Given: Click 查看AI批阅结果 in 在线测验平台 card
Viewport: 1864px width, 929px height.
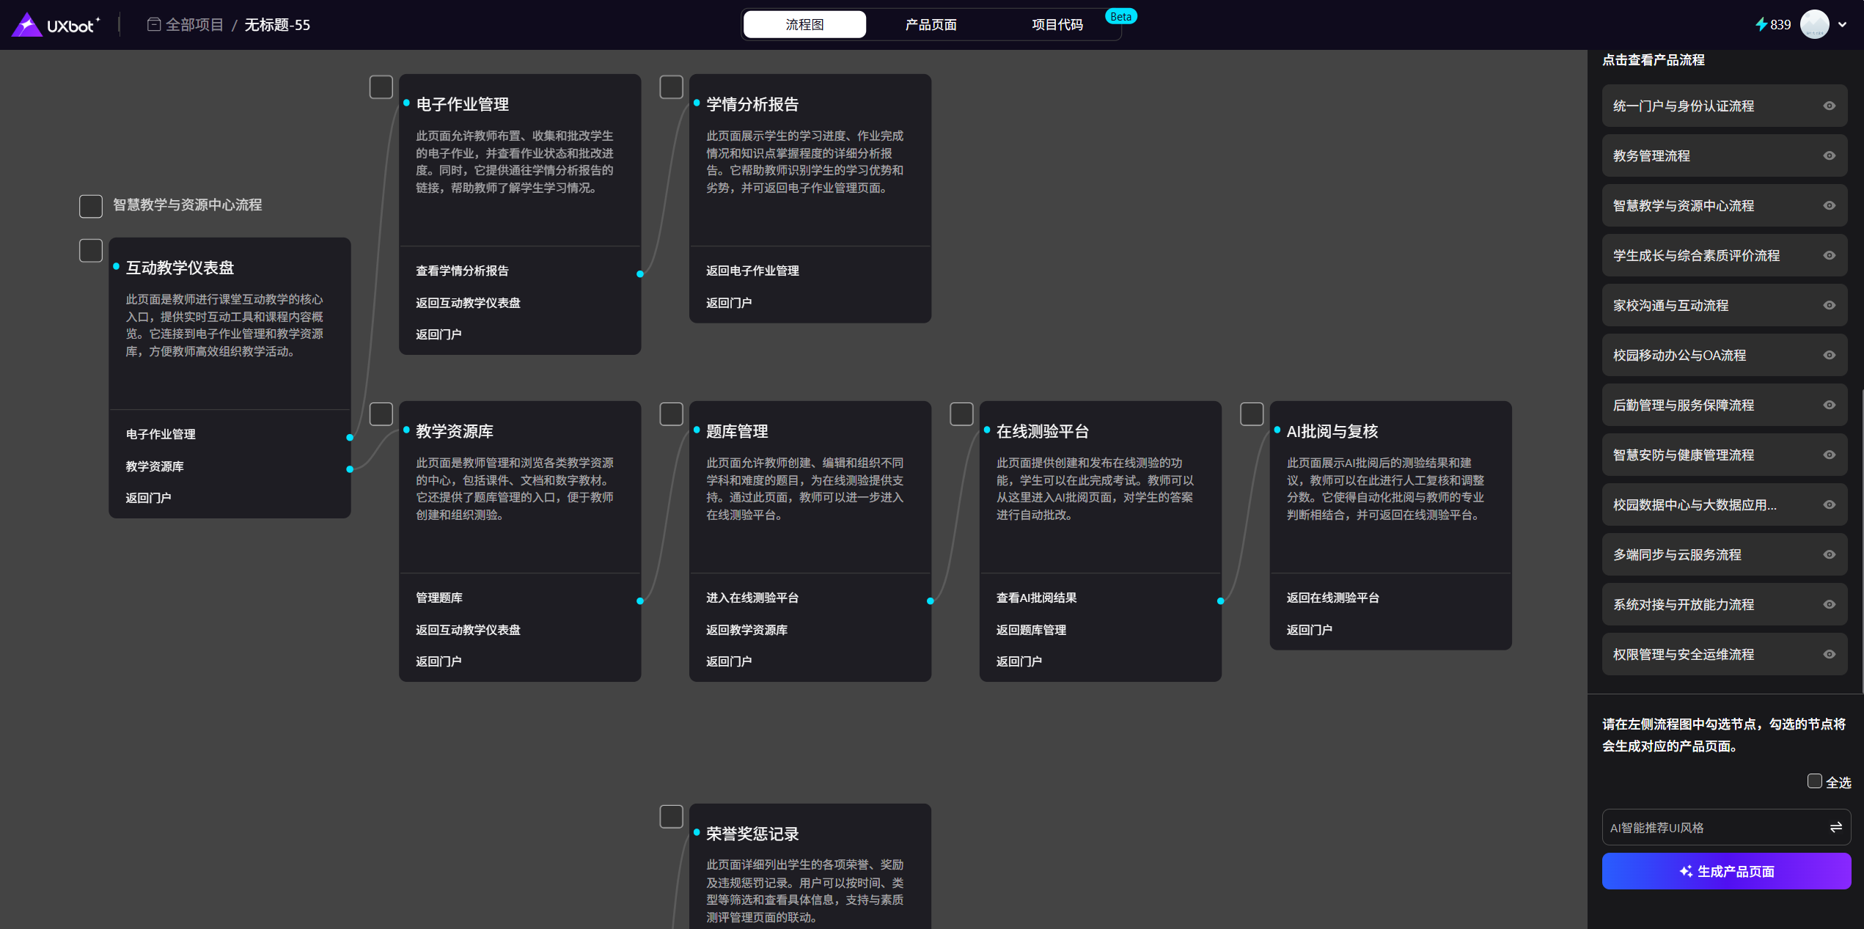Looking at the screenshot, I should (1036, 598).
